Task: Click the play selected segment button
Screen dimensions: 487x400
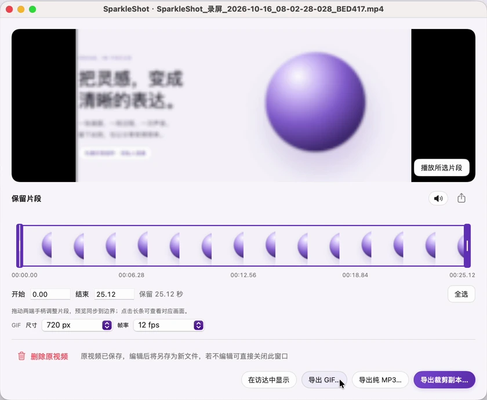Action: click(x=441, y=168)
